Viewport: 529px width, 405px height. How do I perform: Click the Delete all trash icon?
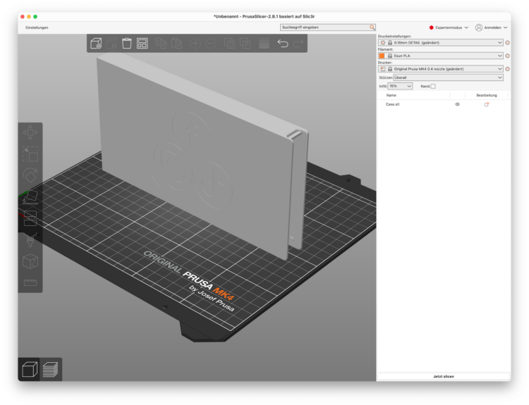coord(127,44)
